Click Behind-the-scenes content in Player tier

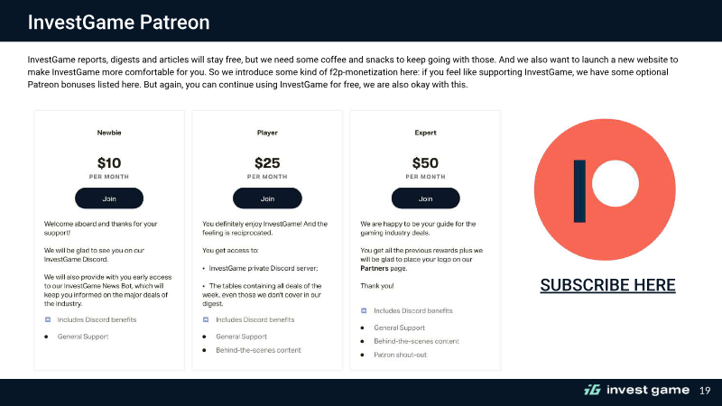pos(258,350)
